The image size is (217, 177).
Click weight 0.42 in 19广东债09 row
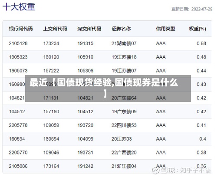click(x=201, y=111)
